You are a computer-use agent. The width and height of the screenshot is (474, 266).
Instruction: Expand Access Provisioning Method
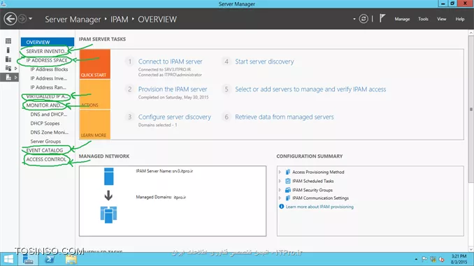tap(280, 172)
